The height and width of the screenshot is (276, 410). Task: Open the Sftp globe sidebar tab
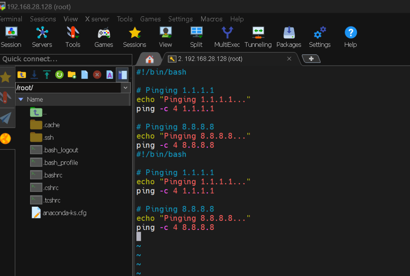point(6,139)
